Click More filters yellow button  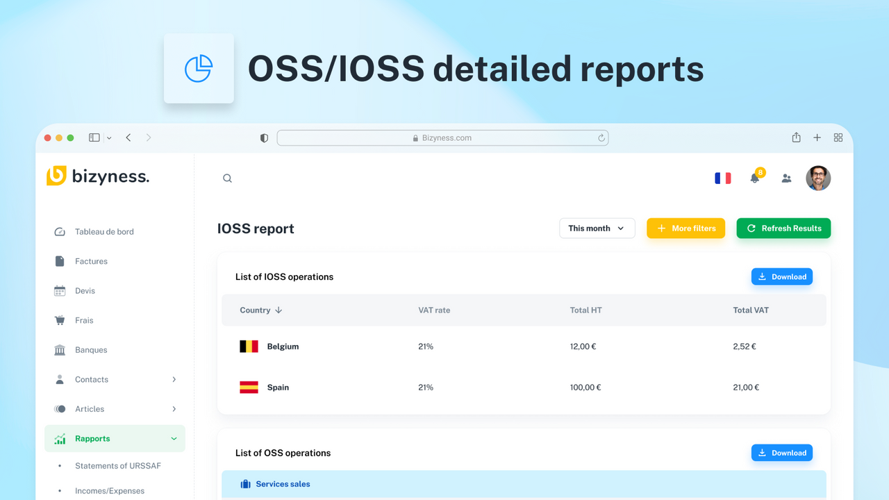point(686,228)
